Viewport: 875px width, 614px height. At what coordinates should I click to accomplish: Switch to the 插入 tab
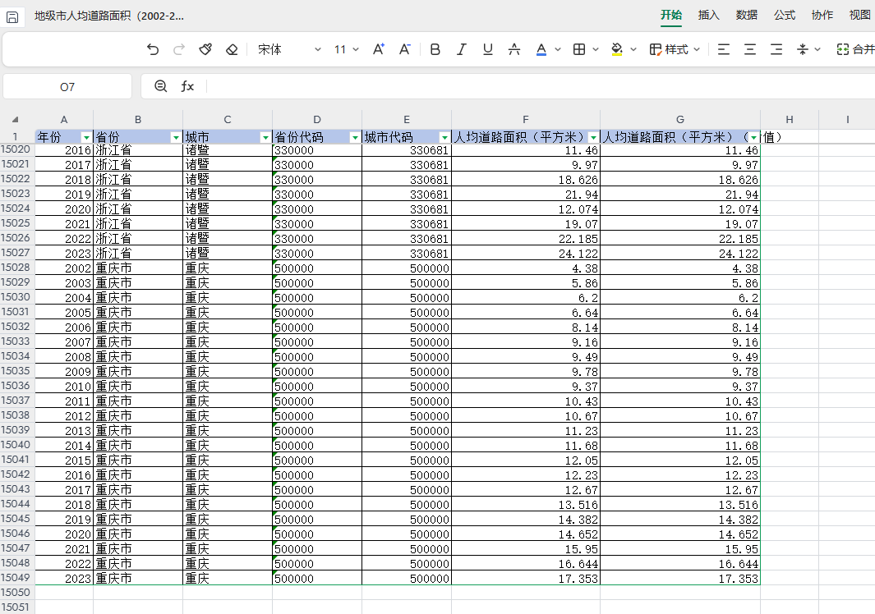[x=708, y=15]
